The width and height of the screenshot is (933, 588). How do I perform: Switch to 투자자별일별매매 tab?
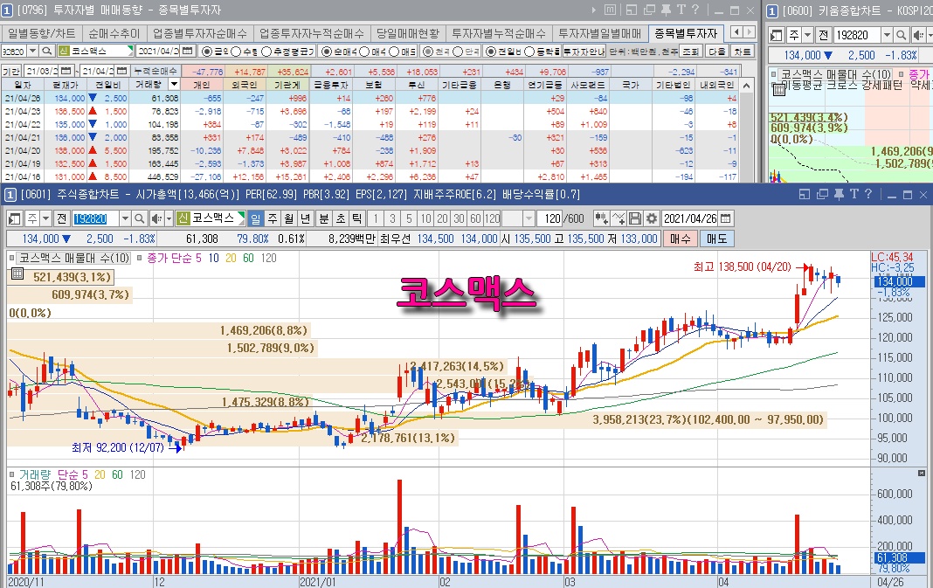[600, 33]
